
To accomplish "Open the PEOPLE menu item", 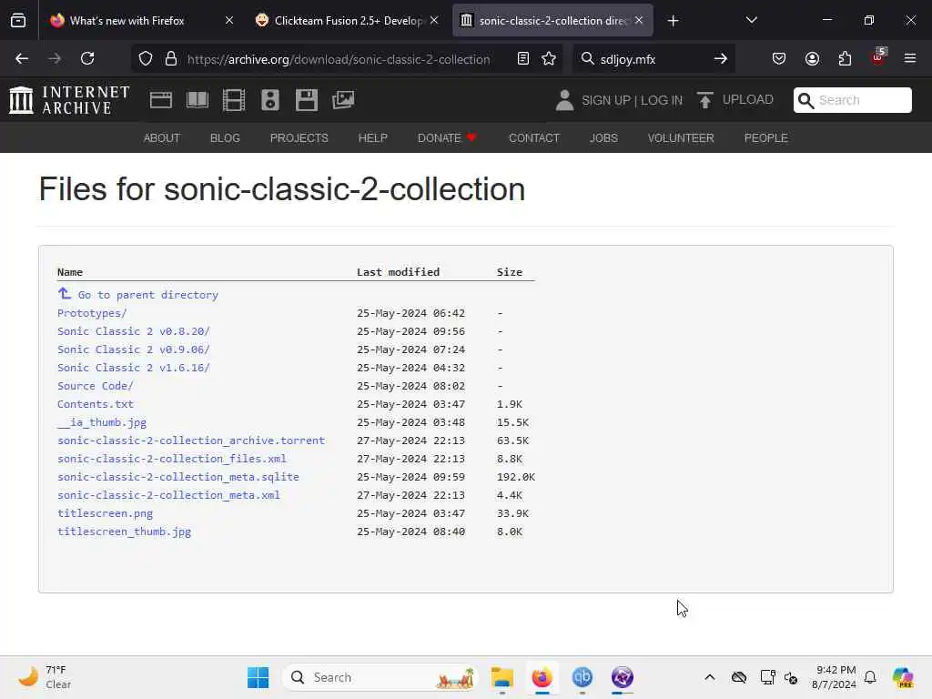I will pos(765,138).
